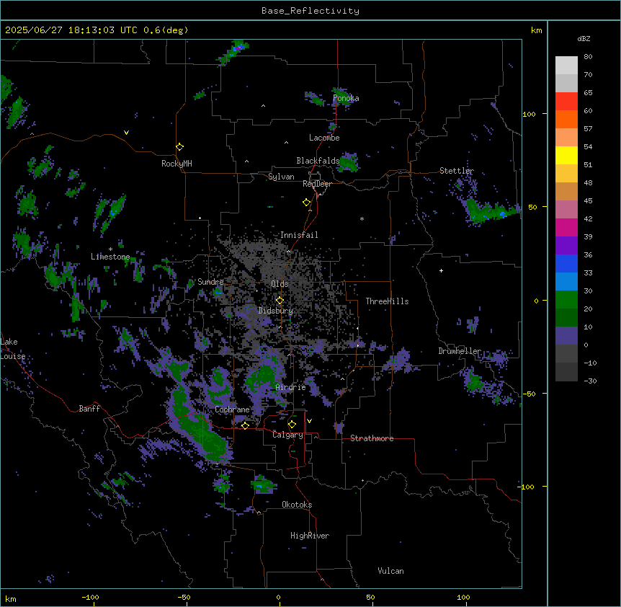Select the orange 57-60 dBZ legend swatch
This screenshot has width=621, height=607.
tap(566, 119)
